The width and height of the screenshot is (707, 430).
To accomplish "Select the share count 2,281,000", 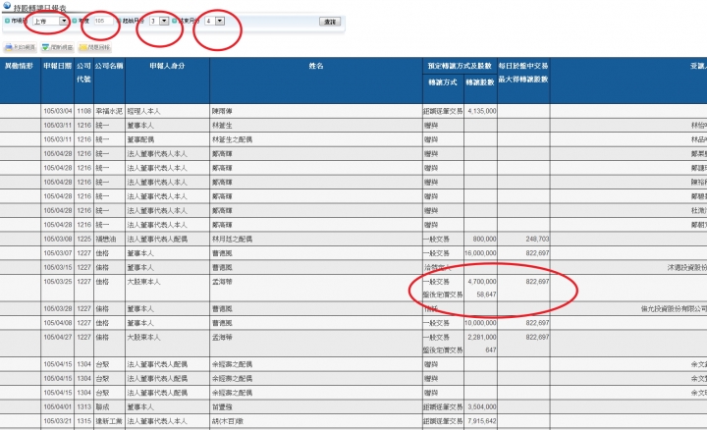I will pyautogui.click(x=482, y=337).
